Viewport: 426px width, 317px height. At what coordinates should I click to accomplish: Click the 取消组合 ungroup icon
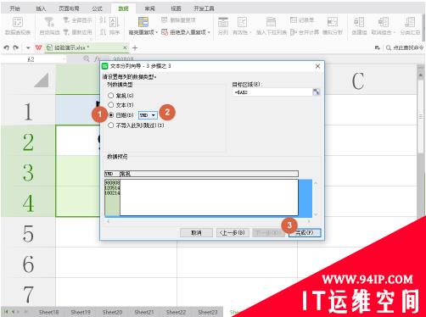(384, 22)
